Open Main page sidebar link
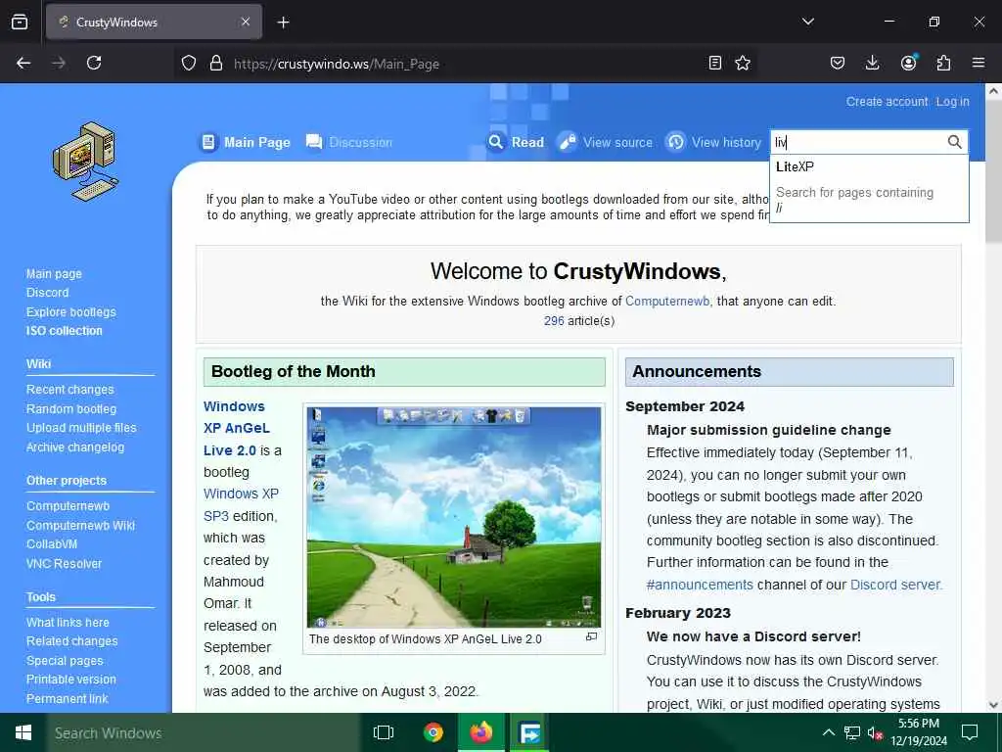Image resolution: width=1002 pixels, height=752 pixels. [55, 274]
